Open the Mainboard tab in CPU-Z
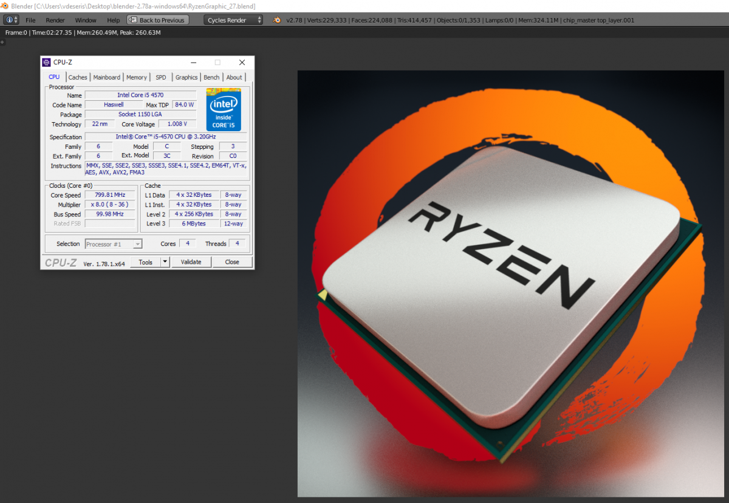 click(x=107, y=77)
